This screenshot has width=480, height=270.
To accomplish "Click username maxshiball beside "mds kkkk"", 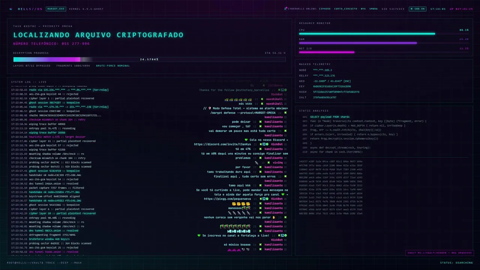I will click(274, 104).
